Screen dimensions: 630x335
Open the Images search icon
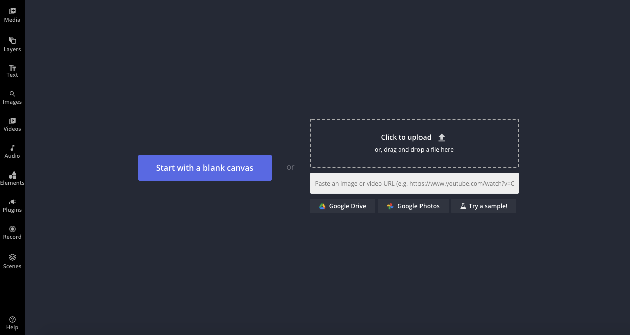(12, 94)
